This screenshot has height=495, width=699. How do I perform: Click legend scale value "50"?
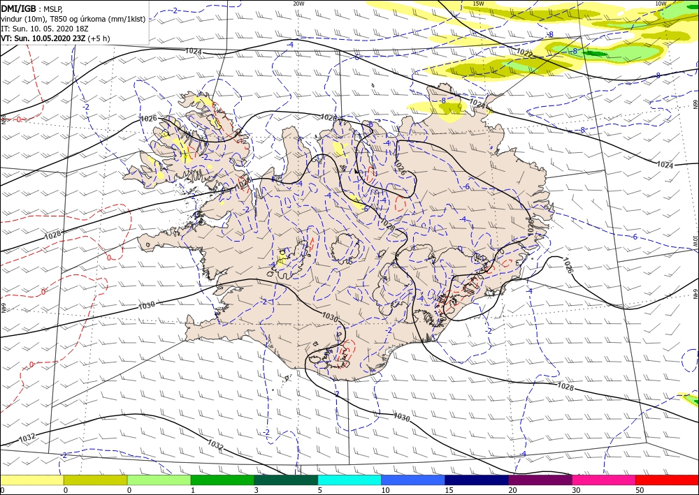click(x=640, y=490)
